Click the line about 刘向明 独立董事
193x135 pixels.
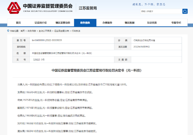point(57,123)
